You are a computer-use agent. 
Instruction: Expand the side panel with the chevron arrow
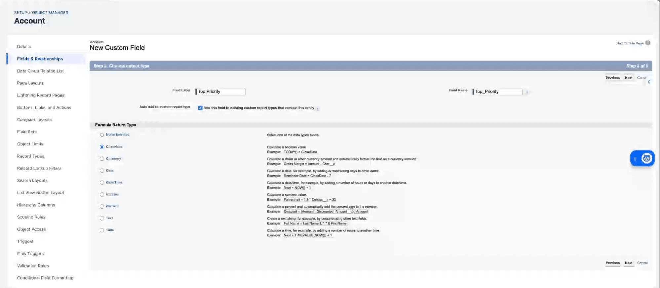pyautogui.click(x=649, y=82)
